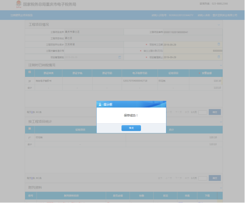Collapse the 工程项目情况 section
Image resolution: width=245 pixels, height=203 pixels.
pyautogui.click(x=219, y=25)
